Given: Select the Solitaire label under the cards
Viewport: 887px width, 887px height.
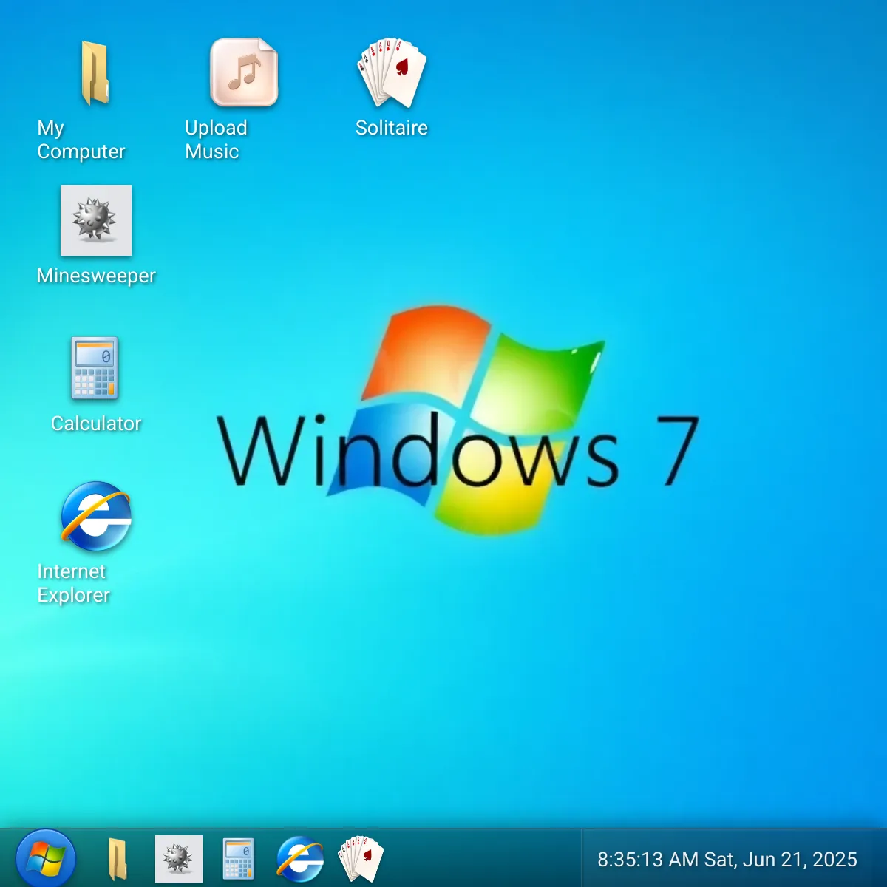Looking at the screenshot, I should (392, 128).
